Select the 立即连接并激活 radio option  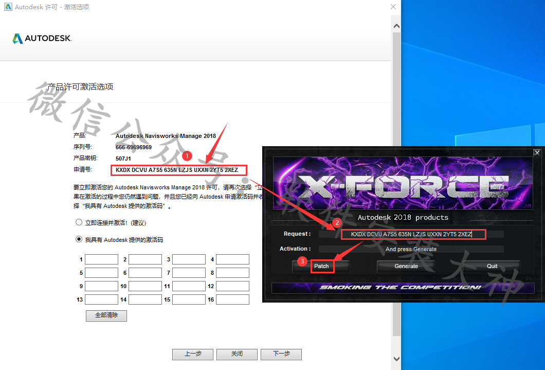pos(79,222)
